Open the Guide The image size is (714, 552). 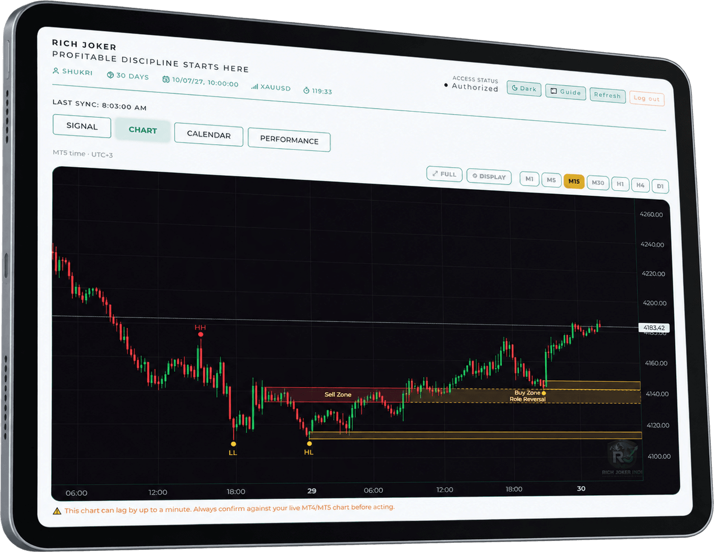pos(565,92)
